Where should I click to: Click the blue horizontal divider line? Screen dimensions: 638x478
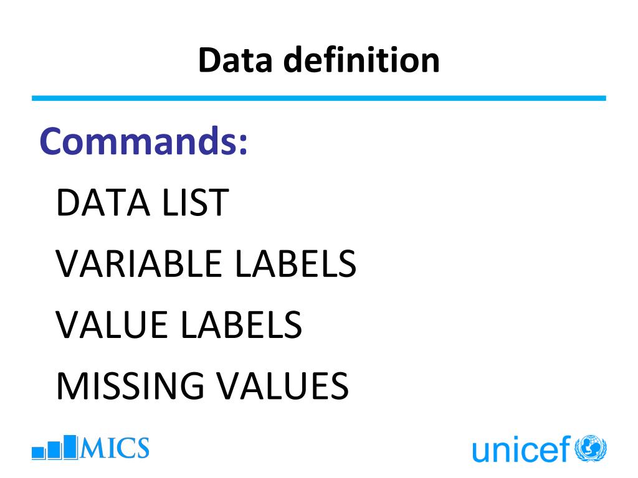tap(319, 98)
